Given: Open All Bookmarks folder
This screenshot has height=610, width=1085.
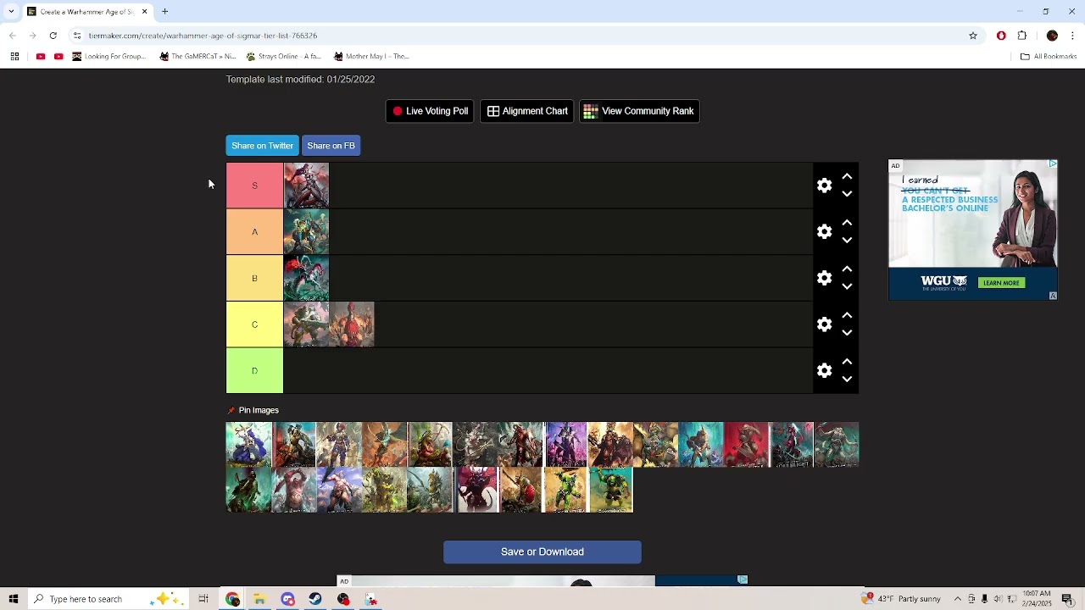Looking at the screenshot, I should click(x=1049, y=57).
